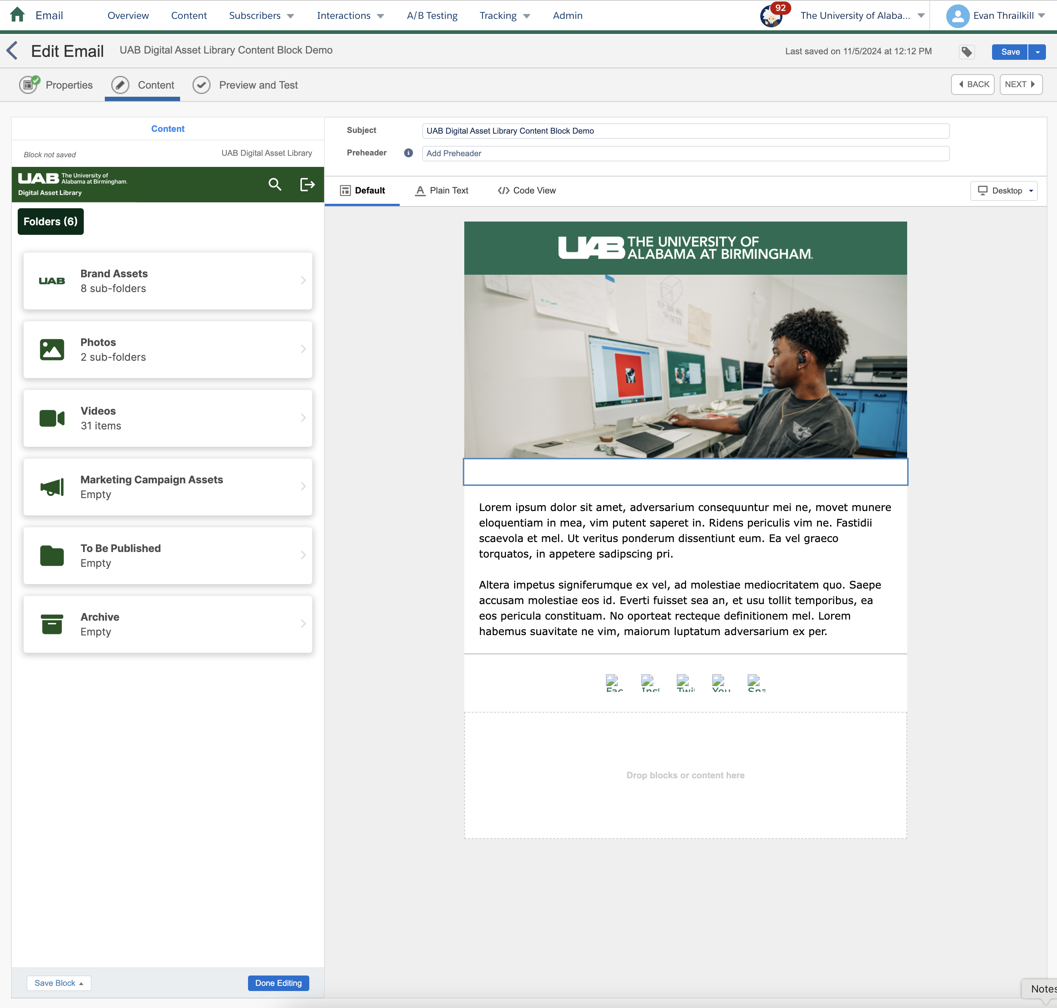Click the sign-out icon in the asset library header
The width and height of the screenshot is (1057, 1008).
[x=307, y=184]
